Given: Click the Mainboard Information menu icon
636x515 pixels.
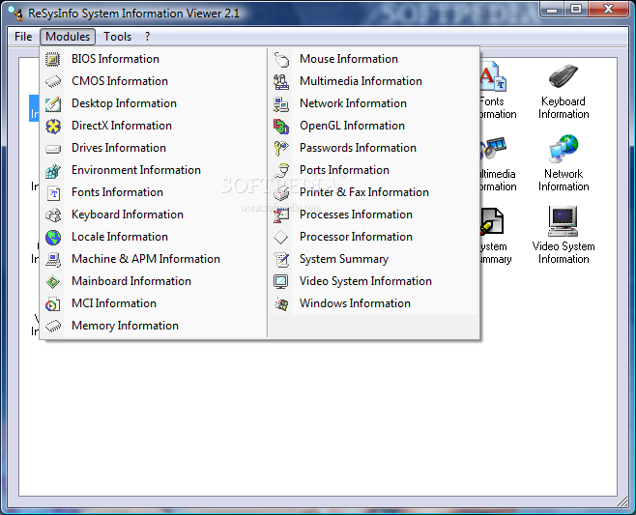Looking at the screenshot, I should click(x=53, y=282).
